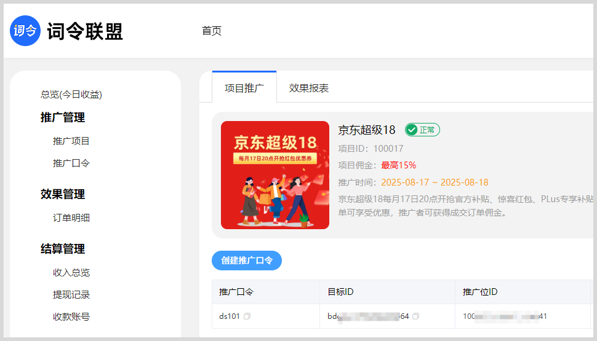Click the 2025-08-17 ~ 2025-08-18 date range
Image resolution: width=597 pixels, height=341 pixels.
coord(435,182)
